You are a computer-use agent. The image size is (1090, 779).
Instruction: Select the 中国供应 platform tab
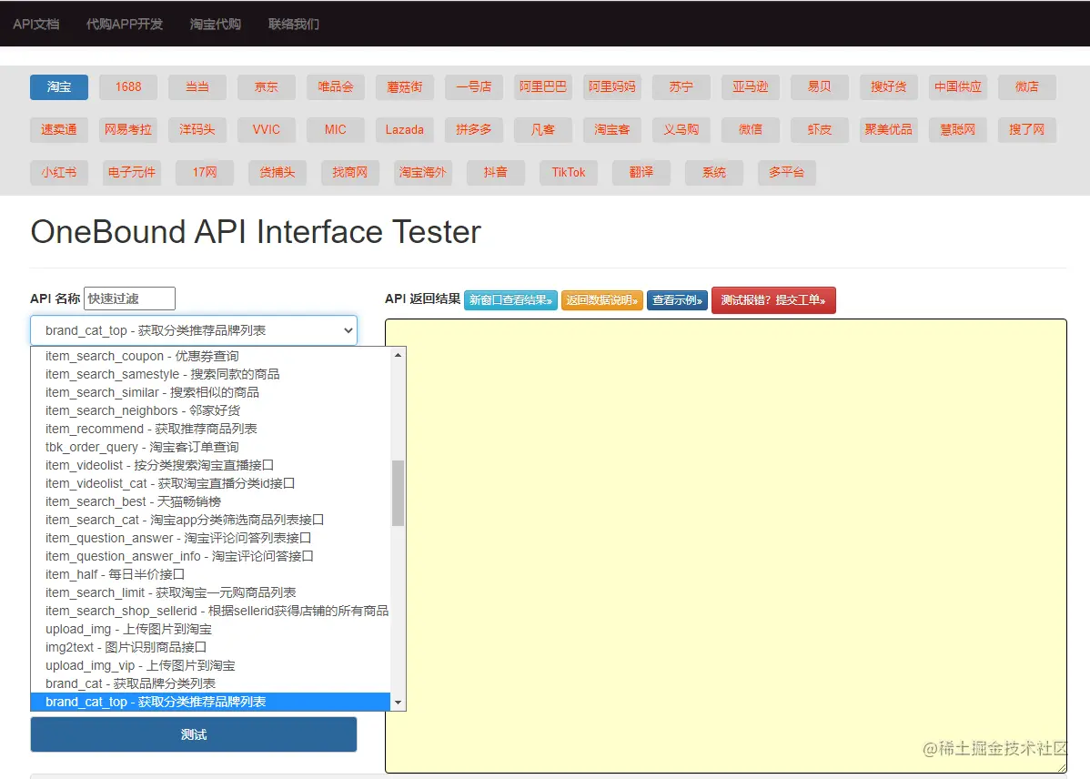coord(958,87)
